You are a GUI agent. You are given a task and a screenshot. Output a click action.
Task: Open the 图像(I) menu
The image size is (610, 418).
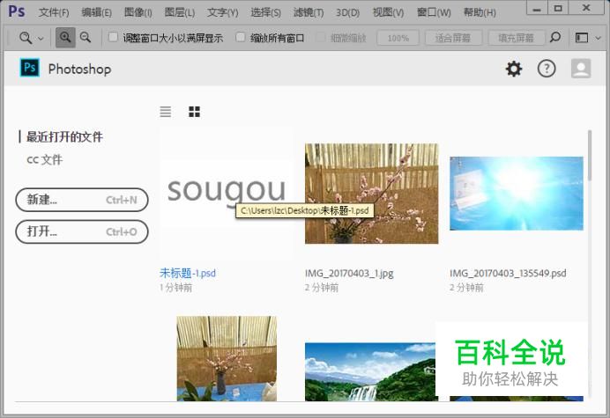point(138,13)
